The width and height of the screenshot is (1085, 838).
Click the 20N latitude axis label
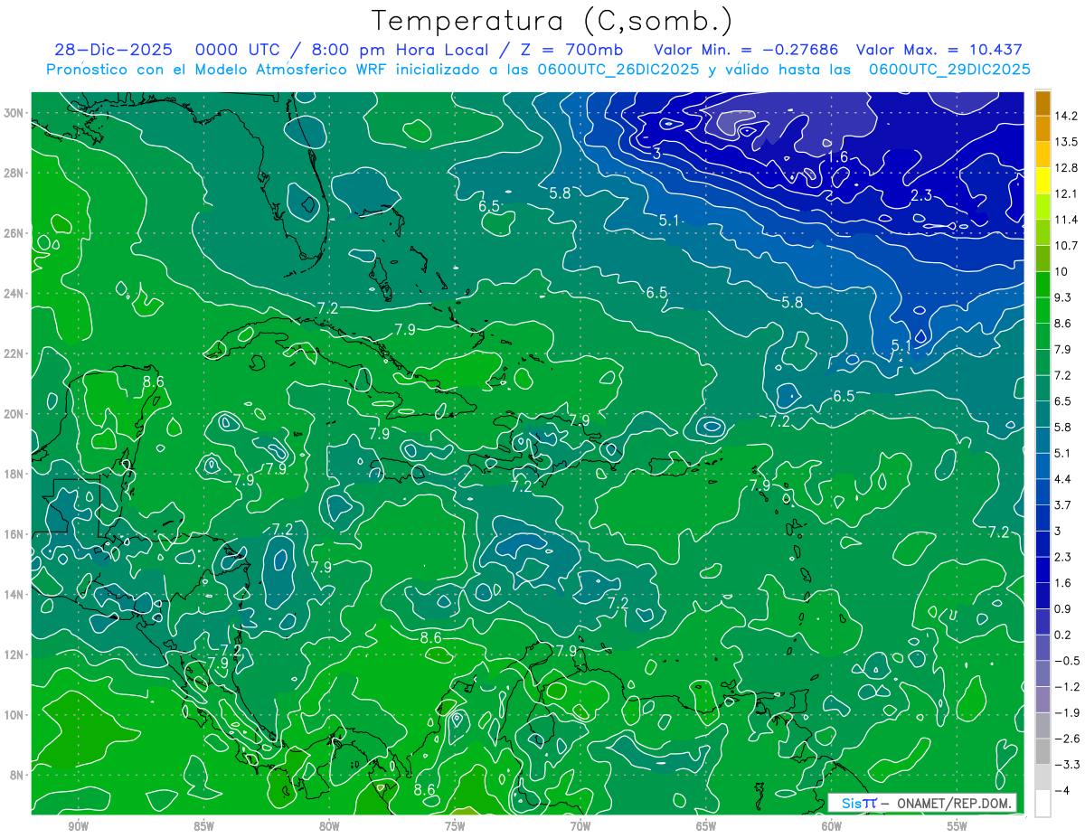click(x=13, y=414)
